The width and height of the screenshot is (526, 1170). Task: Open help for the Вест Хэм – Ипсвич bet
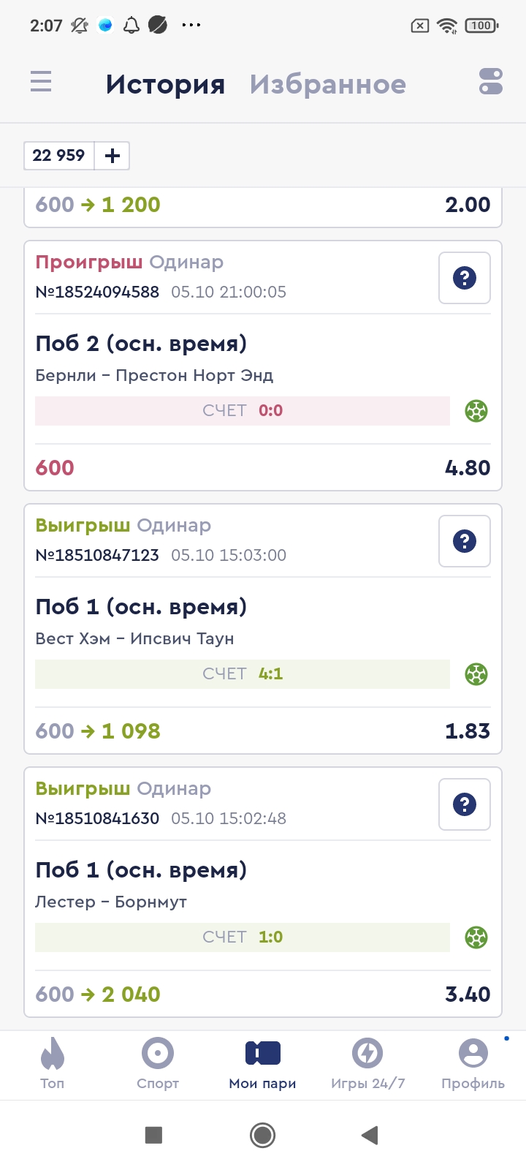click(465, 541)
